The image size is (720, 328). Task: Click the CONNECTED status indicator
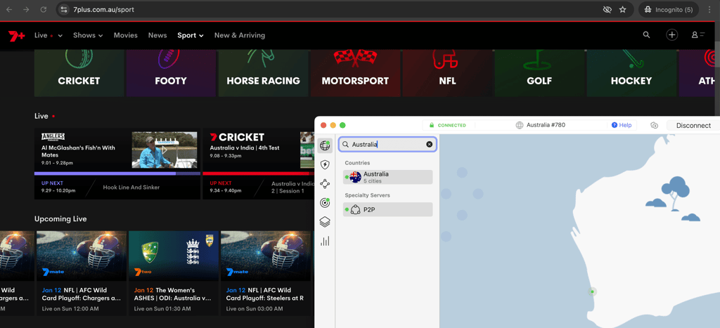point(448,125)
